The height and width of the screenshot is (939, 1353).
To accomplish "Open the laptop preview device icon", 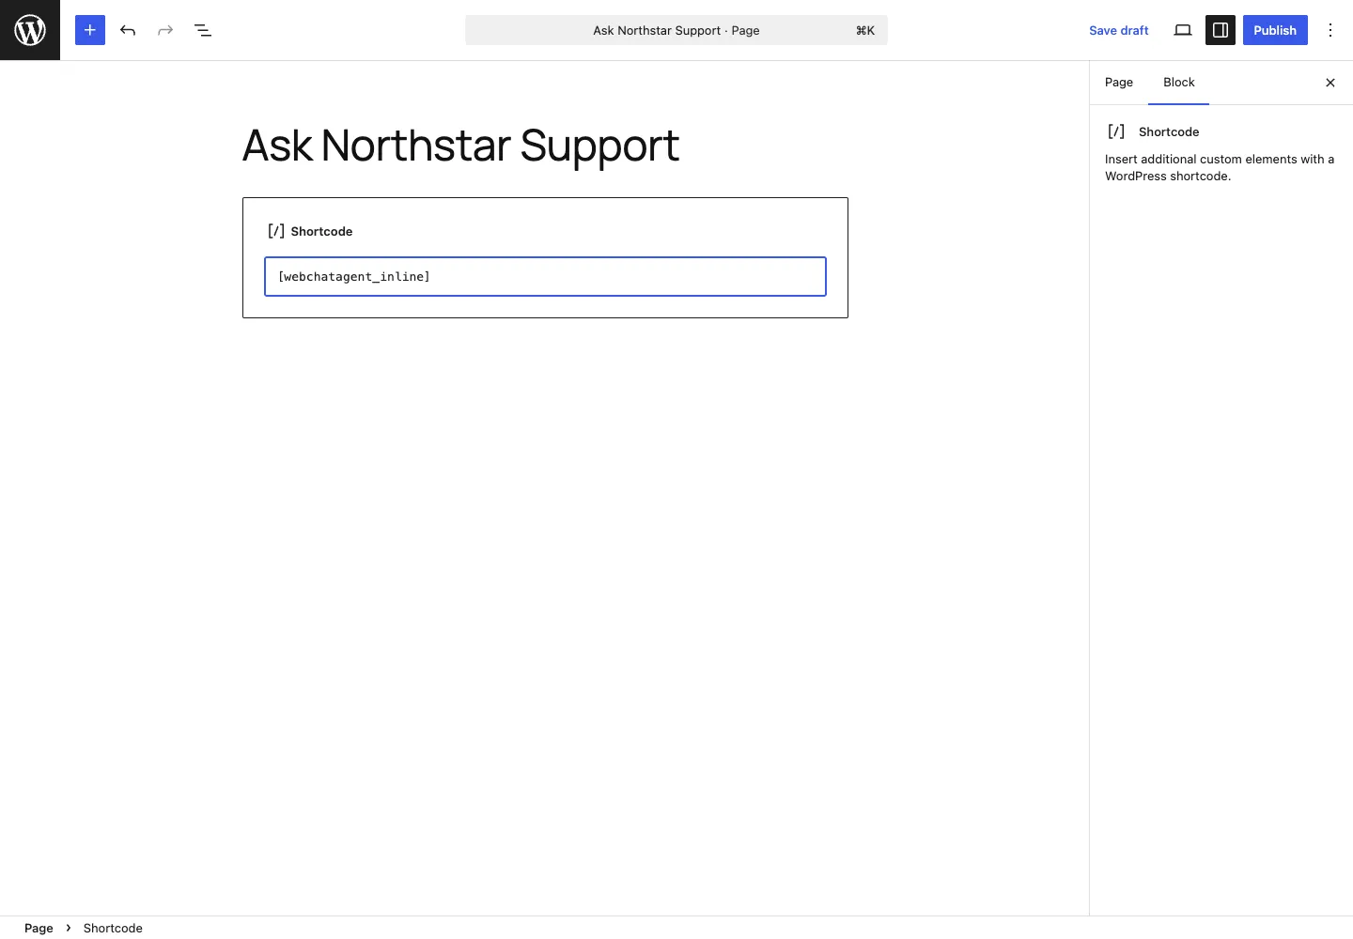I will coord(1183,30).
